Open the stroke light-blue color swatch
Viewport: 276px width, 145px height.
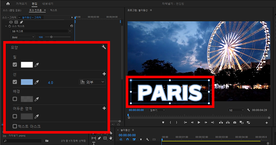click(27, 82)
